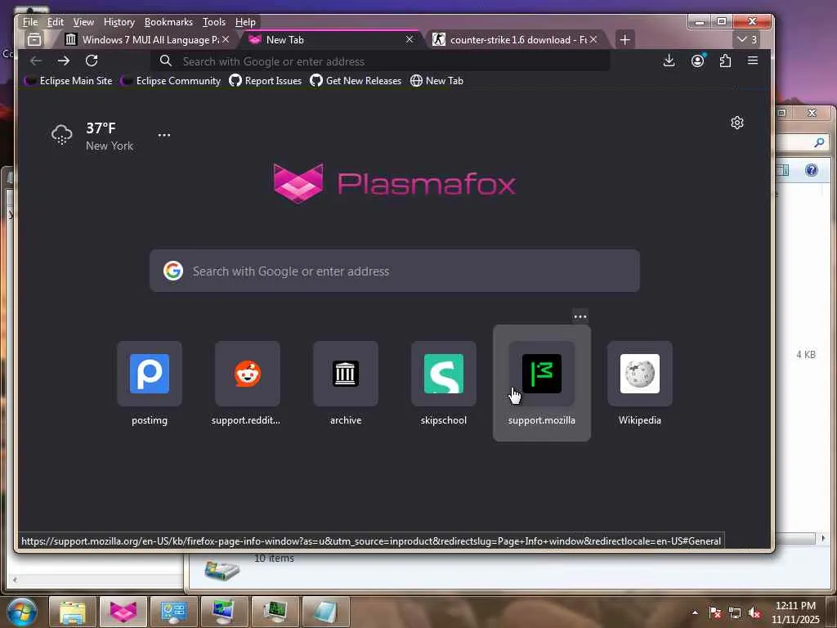The image size is (837, 628).
Task: Focus the address bar search field
Action: click(380, 61)
